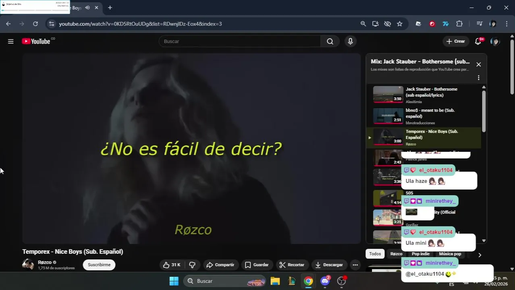Click the Compartir button

coord(220,265)
